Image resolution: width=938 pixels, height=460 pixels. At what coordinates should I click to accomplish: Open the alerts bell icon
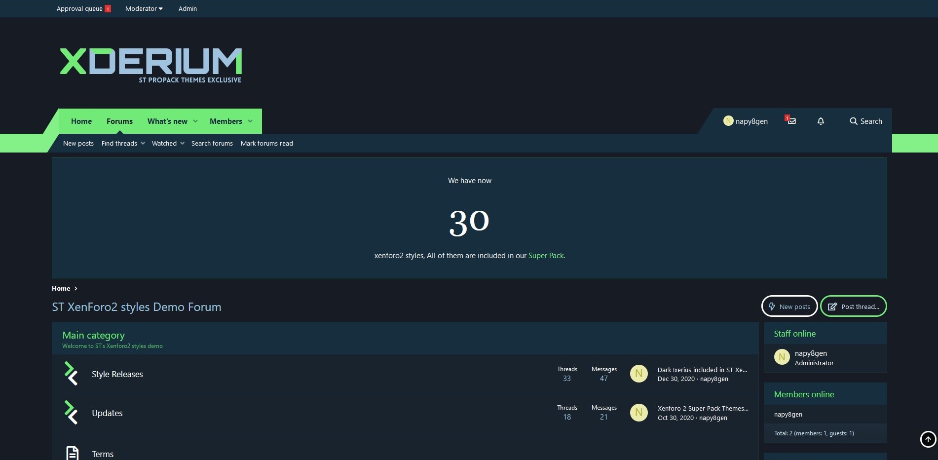coord(821,121)
